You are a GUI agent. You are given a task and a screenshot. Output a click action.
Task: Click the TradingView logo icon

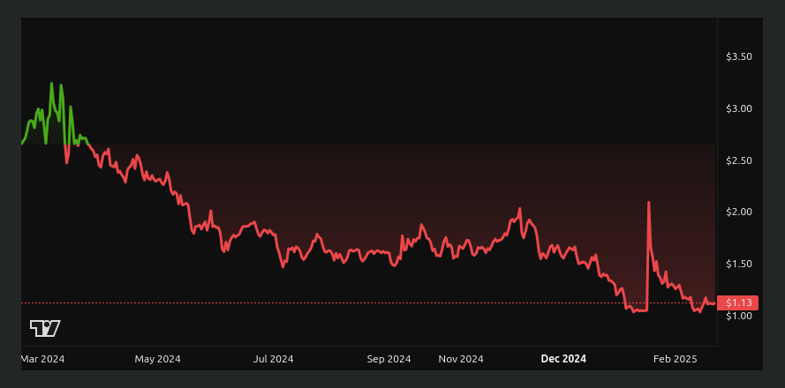(x=44, y=329)
